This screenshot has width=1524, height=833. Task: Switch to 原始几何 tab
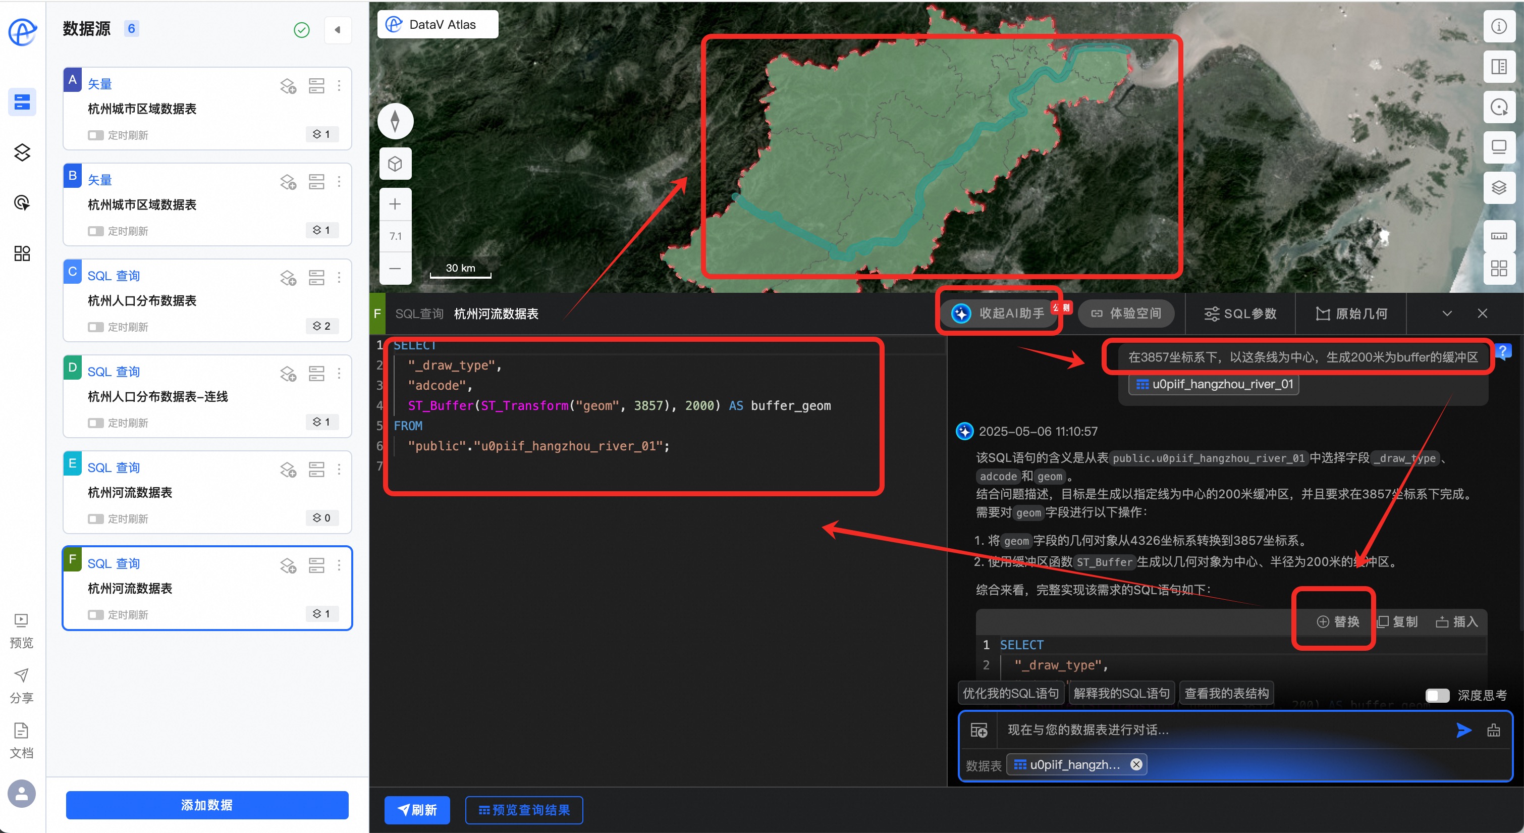click(x=1351, y=313)
